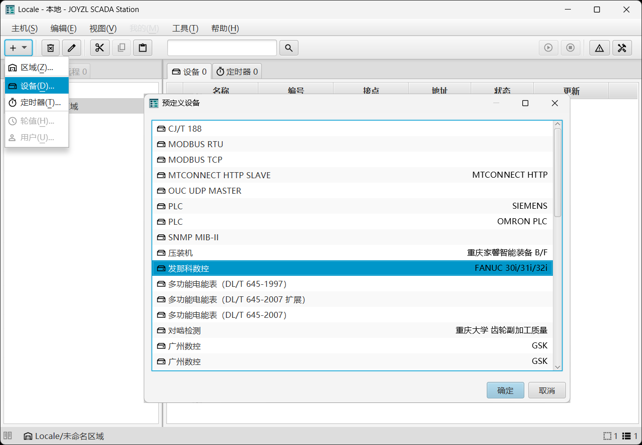Click the 状态 column header
Image resolution: width=642 pixels, height=445 pixels.
502,91
